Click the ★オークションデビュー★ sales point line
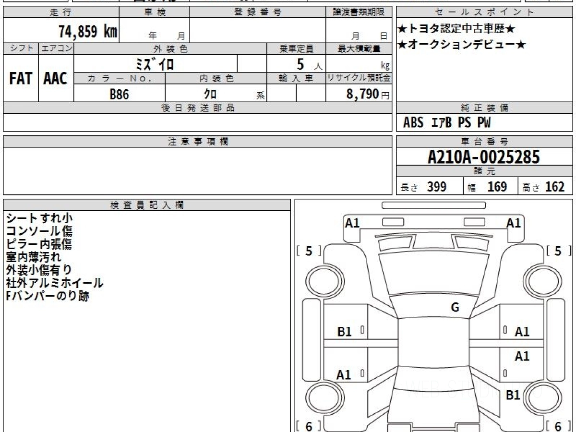576x432 pixels. 461,45
